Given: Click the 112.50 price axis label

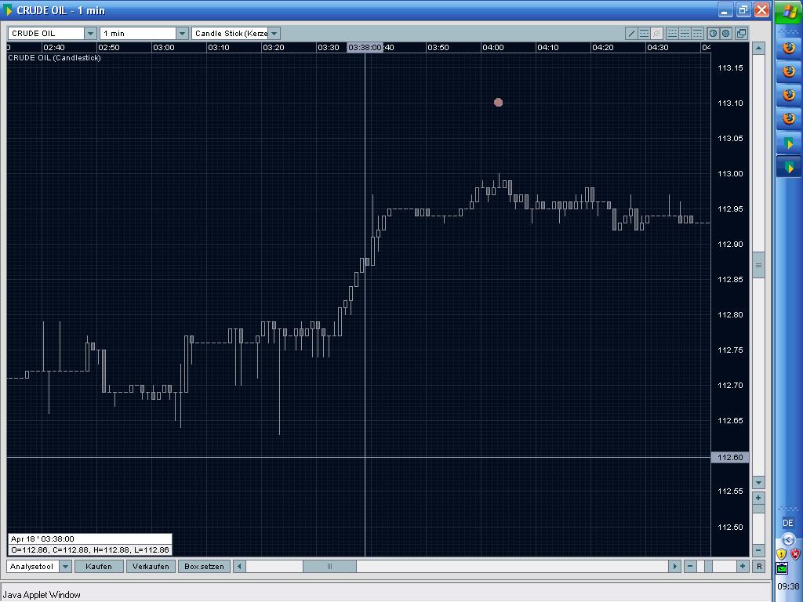Looking at the screenshot, I should pos(730,527).
